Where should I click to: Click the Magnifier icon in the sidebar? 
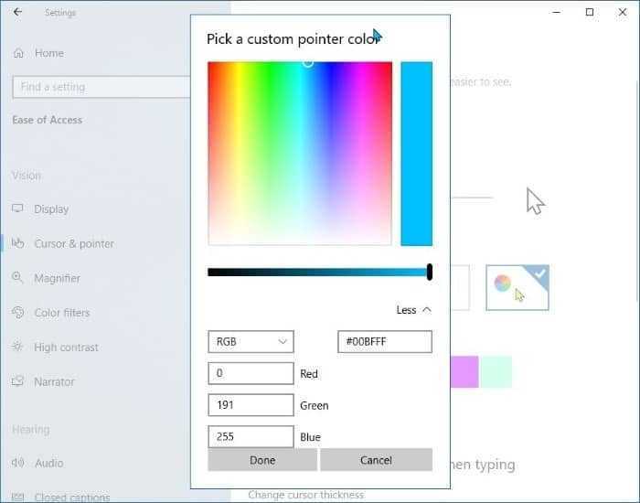tap(17, 278)
